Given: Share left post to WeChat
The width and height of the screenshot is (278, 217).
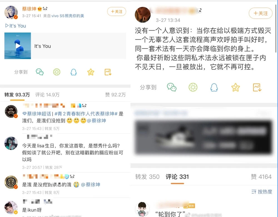Looking at the screenshot, I should tap(40, 72).
